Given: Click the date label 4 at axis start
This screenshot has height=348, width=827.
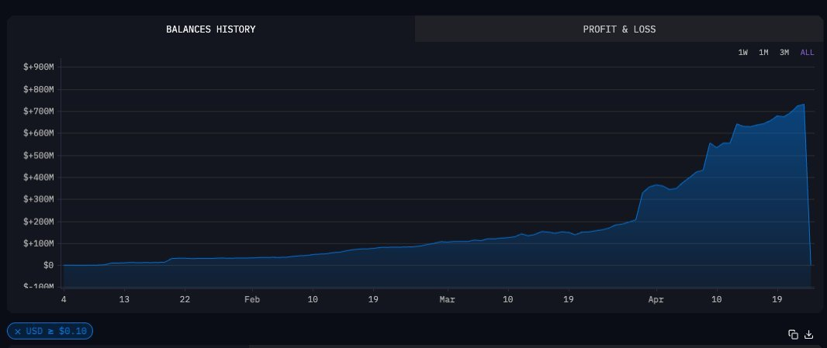Looking at the screenshot, I should (x=64, y=299).
